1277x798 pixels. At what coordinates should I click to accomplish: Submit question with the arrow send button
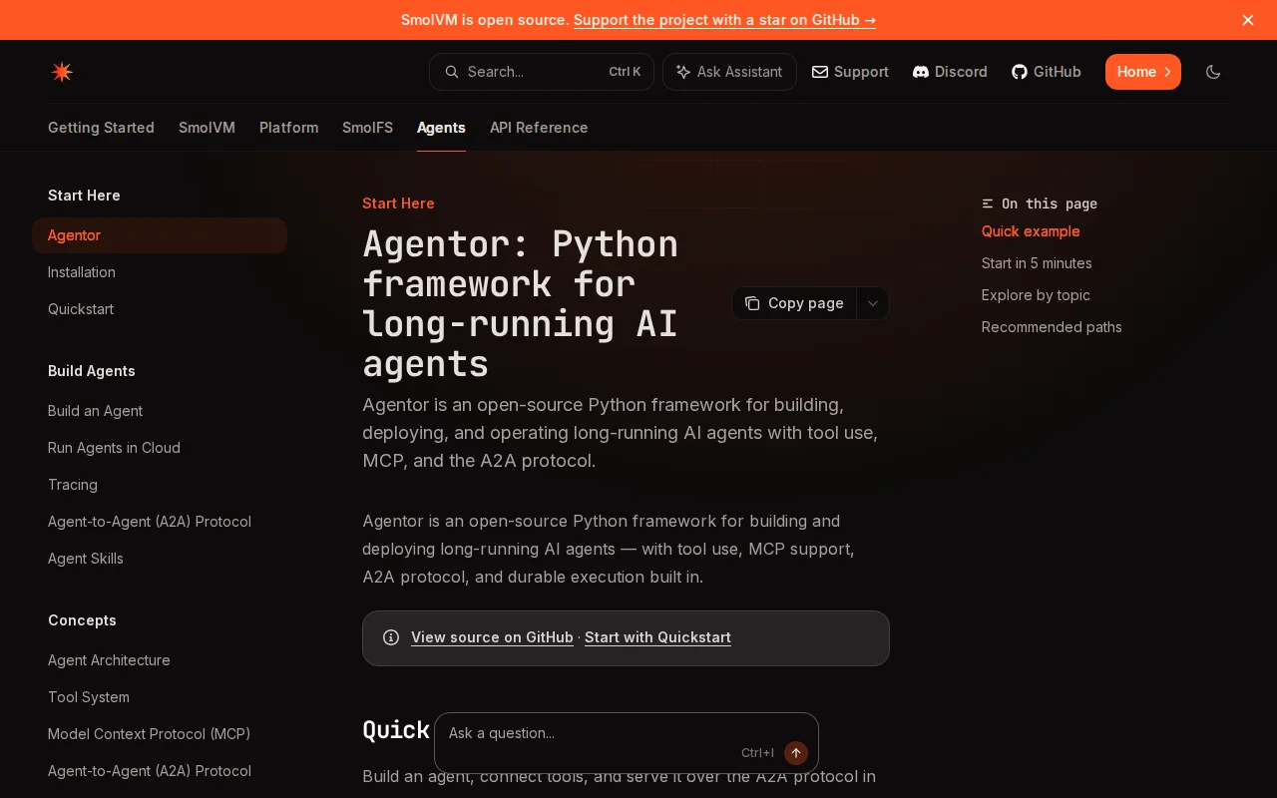796,753
